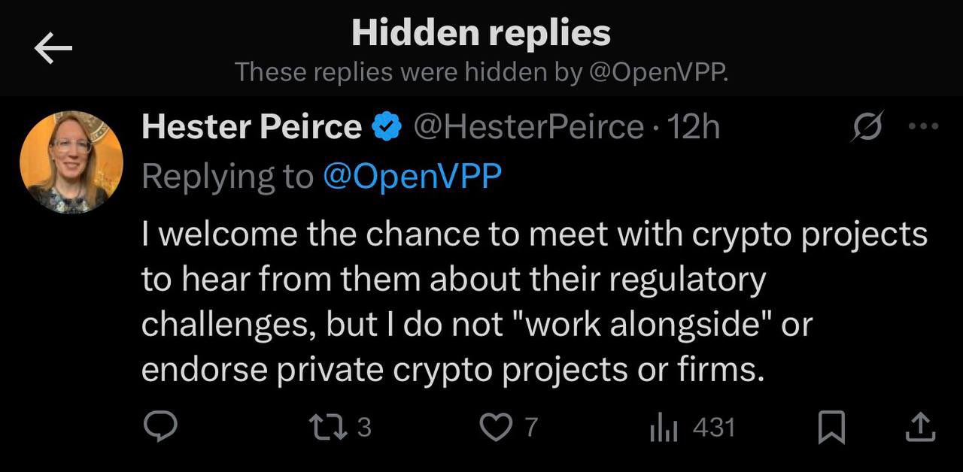Open the three-dot more options menu
The image size is (963, 472).
coord(923,126)
